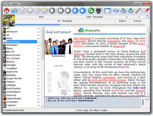153x116 pixels.
Task: Open the options dots for Good Riddance
Action: click(x=38, y=92)
